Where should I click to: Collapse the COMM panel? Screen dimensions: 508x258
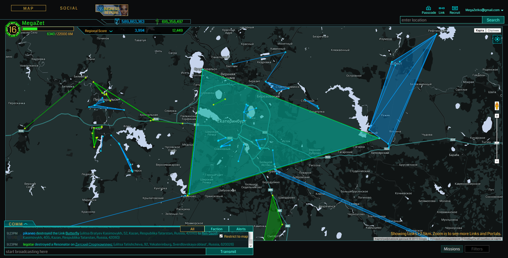click(18, 224)
